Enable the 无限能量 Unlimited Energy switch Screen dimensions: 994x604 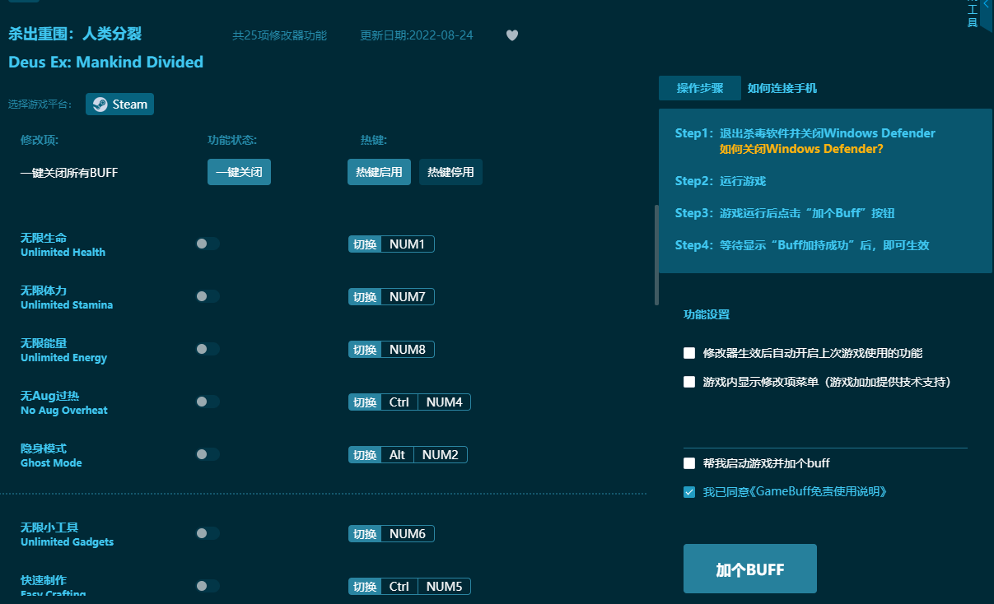pyautogui.click(x=208, y=349)
